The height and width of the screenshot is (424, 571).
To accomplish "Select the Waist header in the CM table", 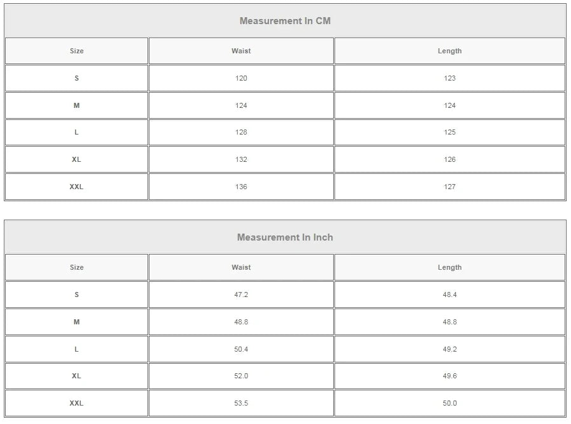I will [241, 51].
